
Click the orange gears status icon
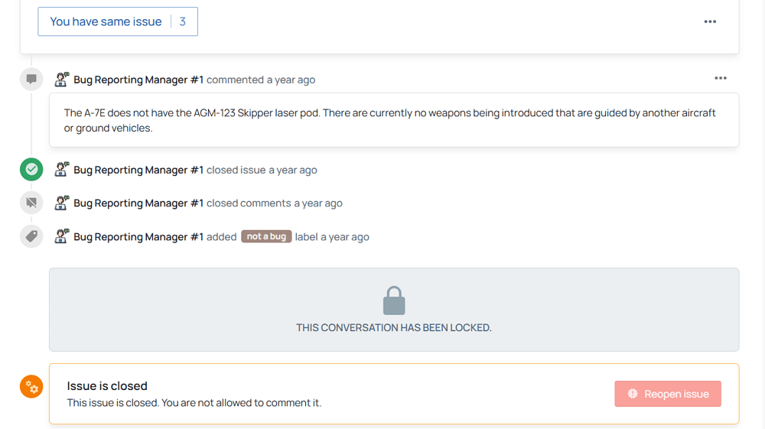31,387
